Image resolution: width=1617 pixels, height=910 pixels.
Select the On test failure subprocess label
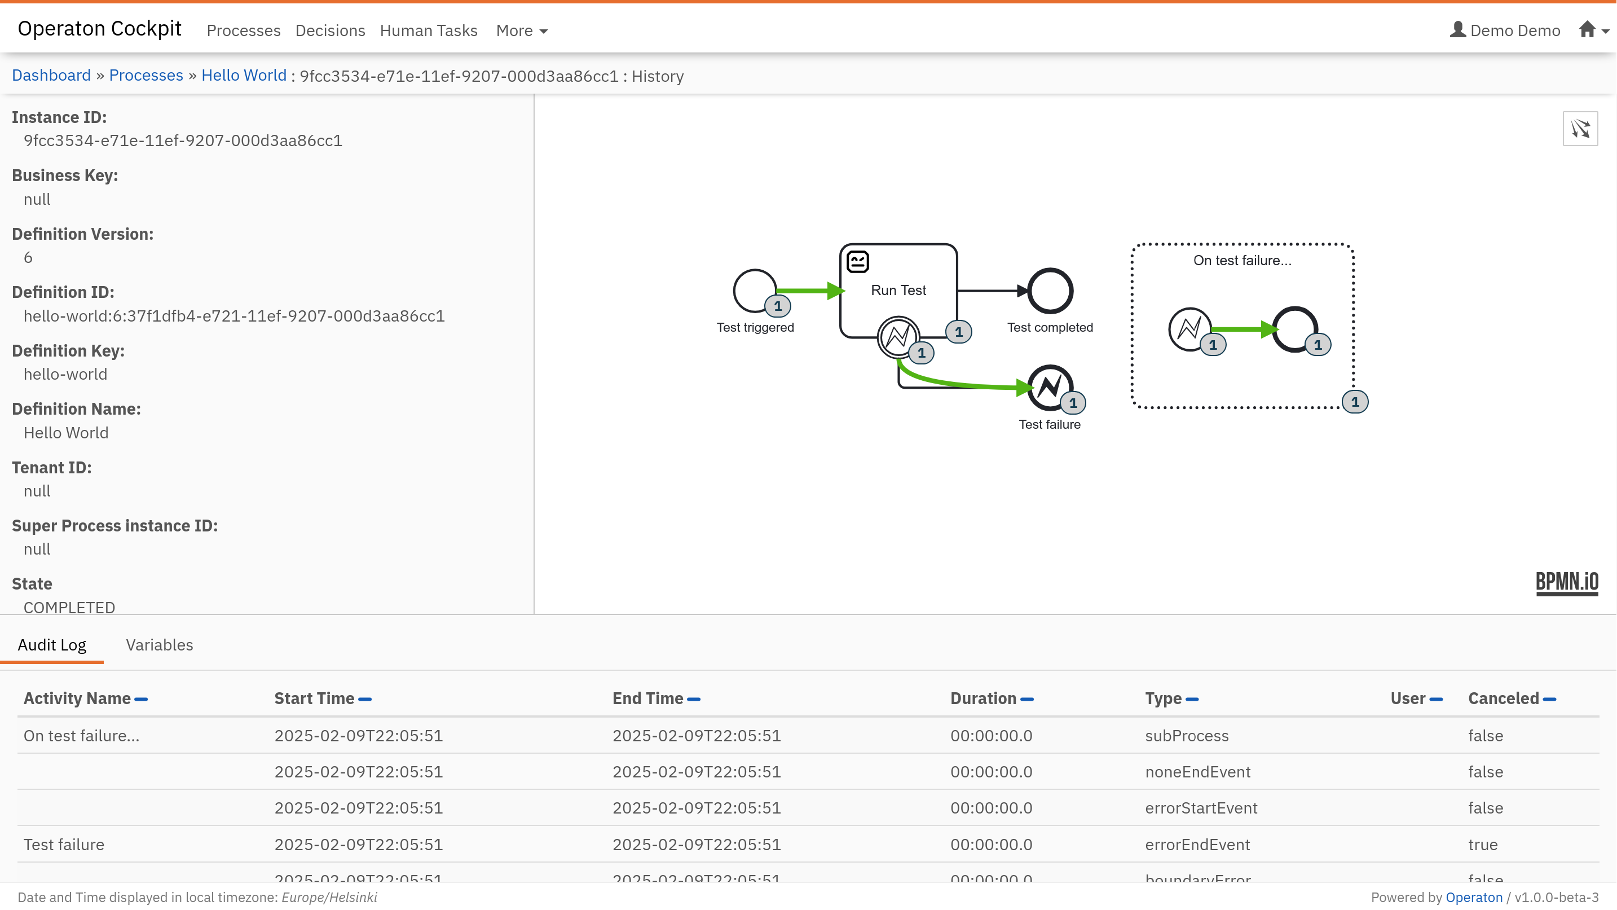[1243, 260]
